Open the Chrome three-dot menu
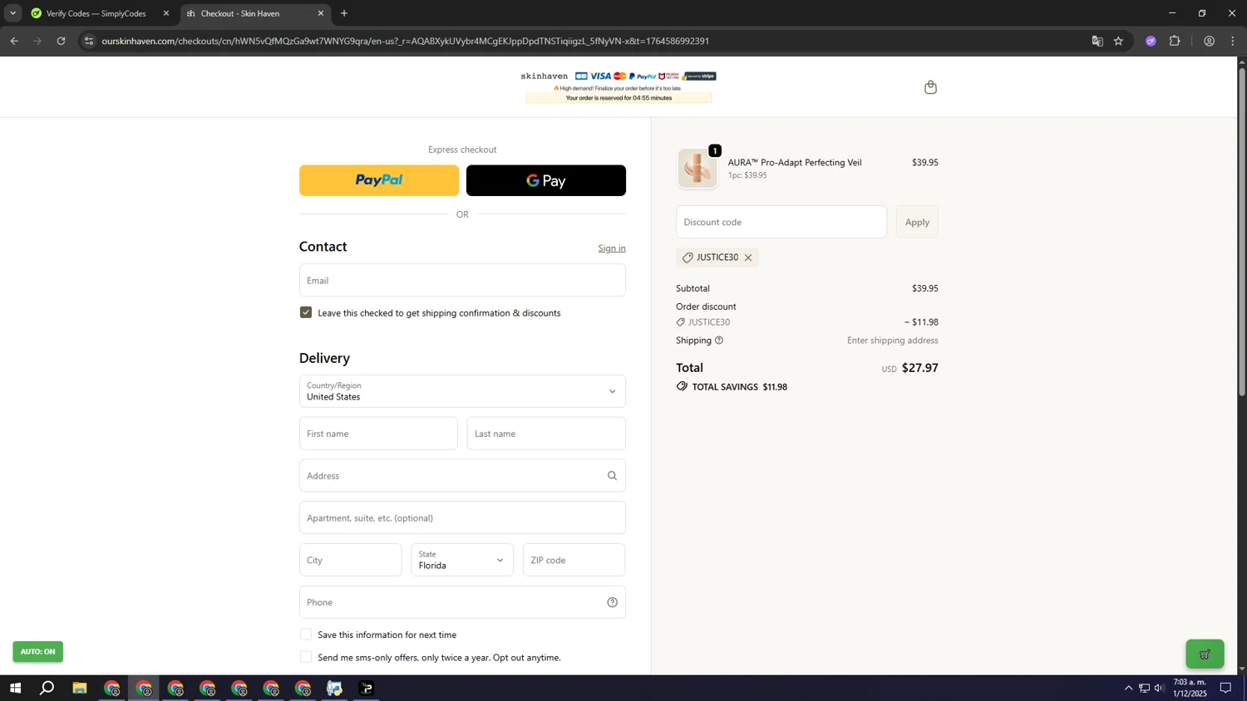This screenshot has width=1247, height=701. click(1233, 41)
